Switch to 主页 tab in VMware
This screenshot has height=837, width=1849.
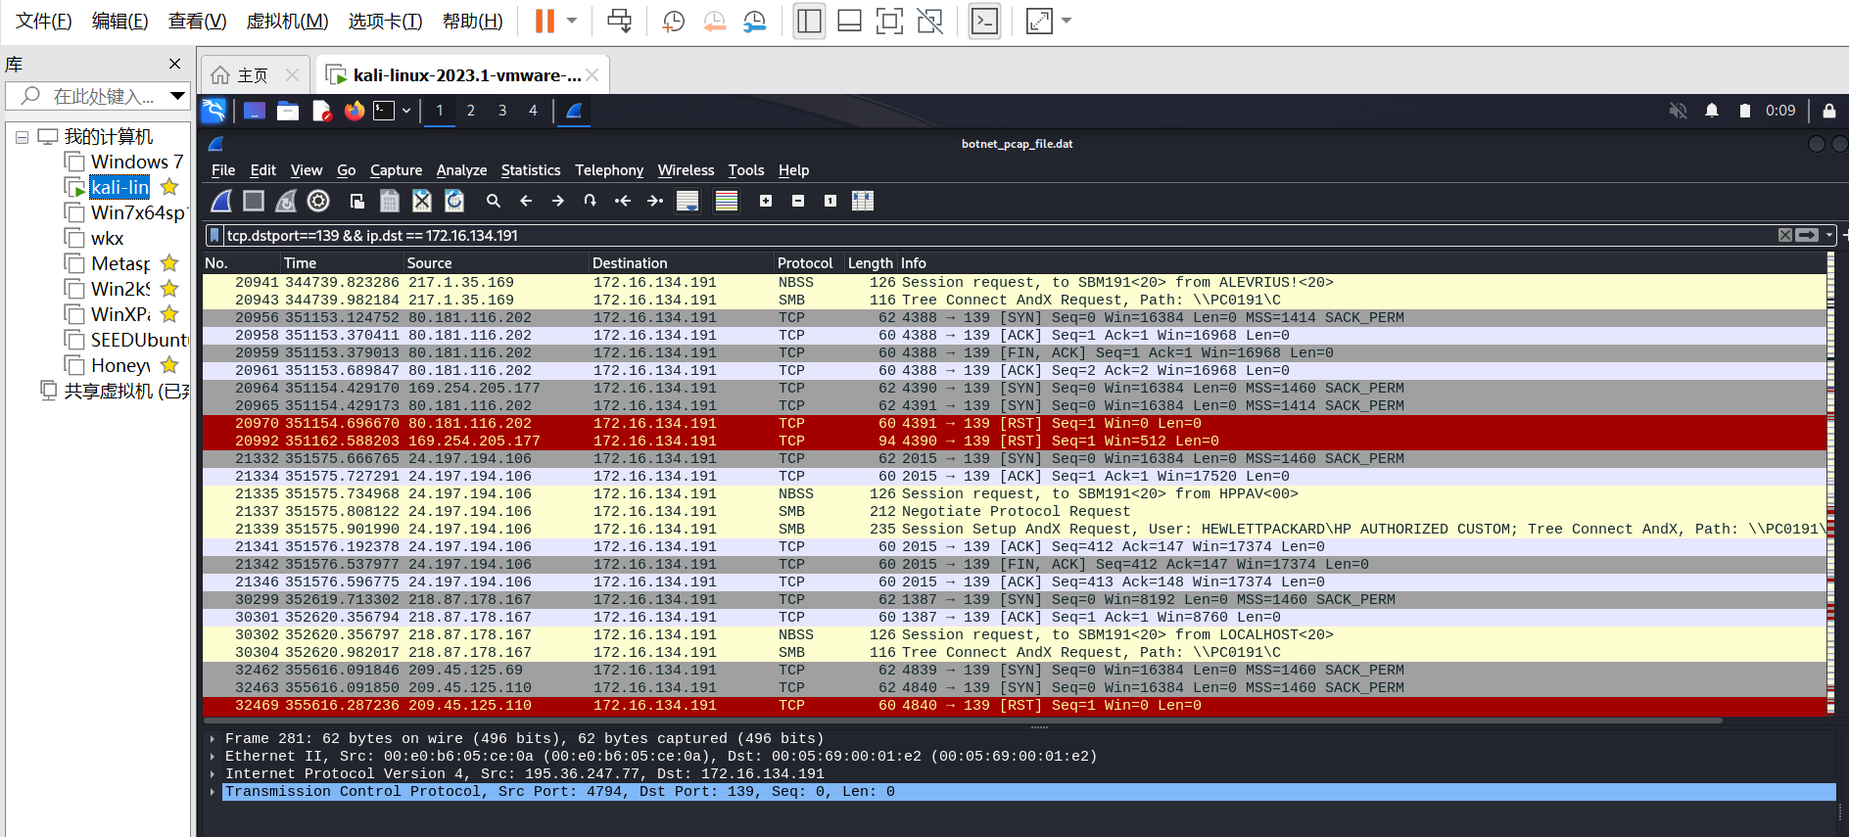[x=253, y=75]
